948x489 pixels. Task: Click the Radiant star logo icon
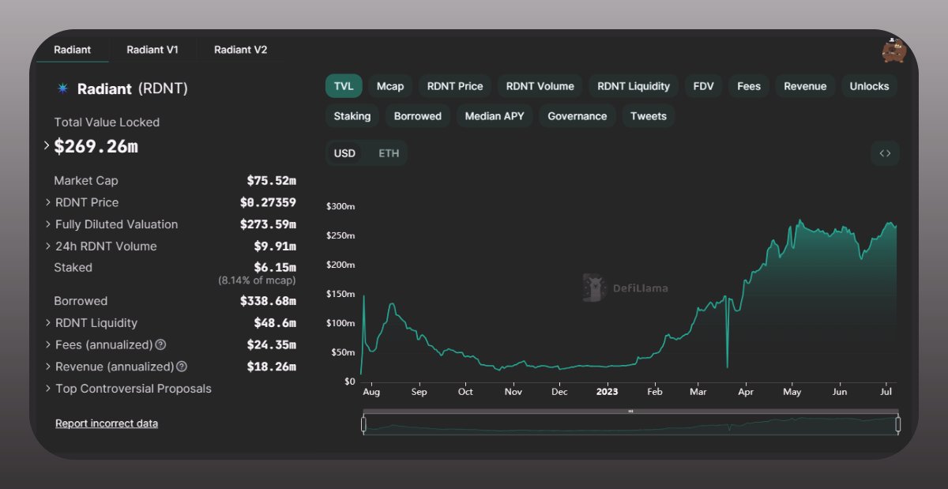62,88
